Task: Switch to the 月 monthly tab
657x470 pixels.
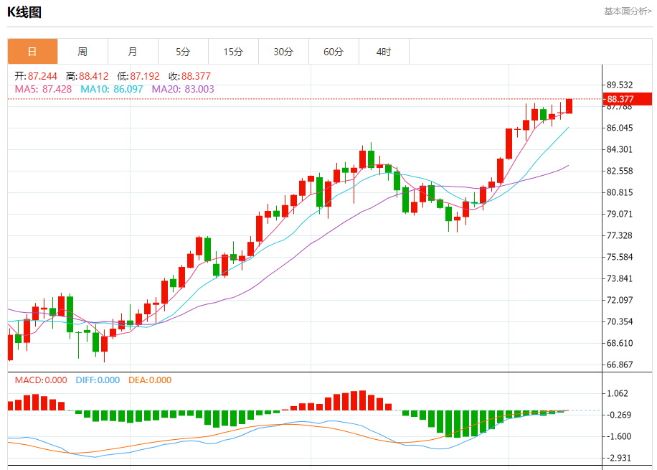Action: coord(133,52)
